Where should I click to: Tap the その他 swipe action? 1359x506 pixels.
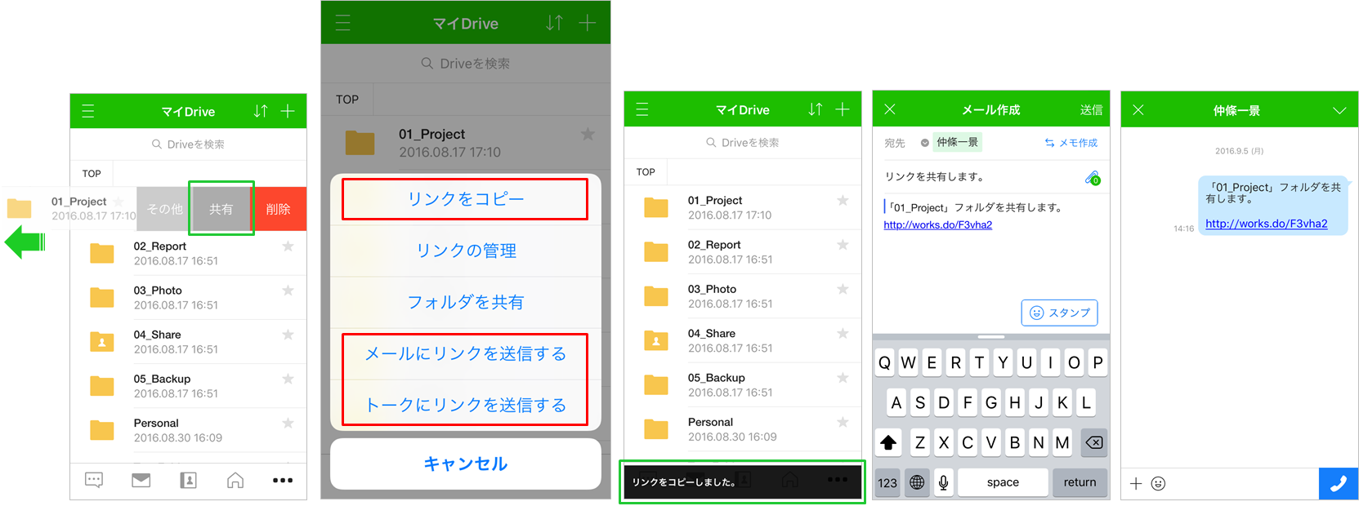164,209
